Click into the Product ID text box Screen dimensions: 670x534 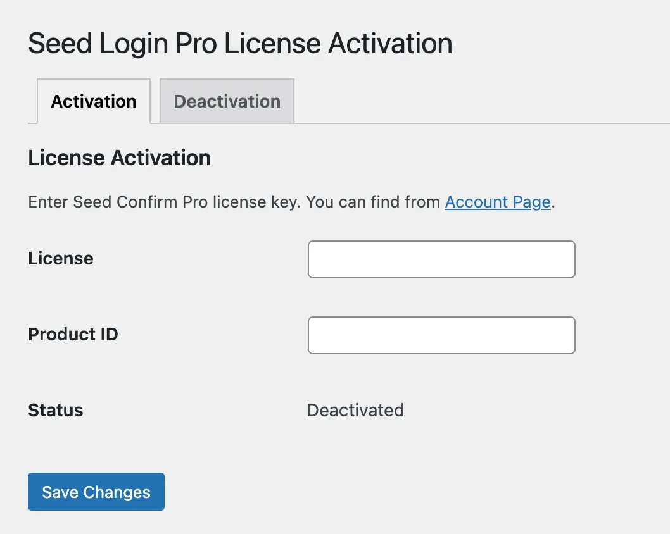441,335
